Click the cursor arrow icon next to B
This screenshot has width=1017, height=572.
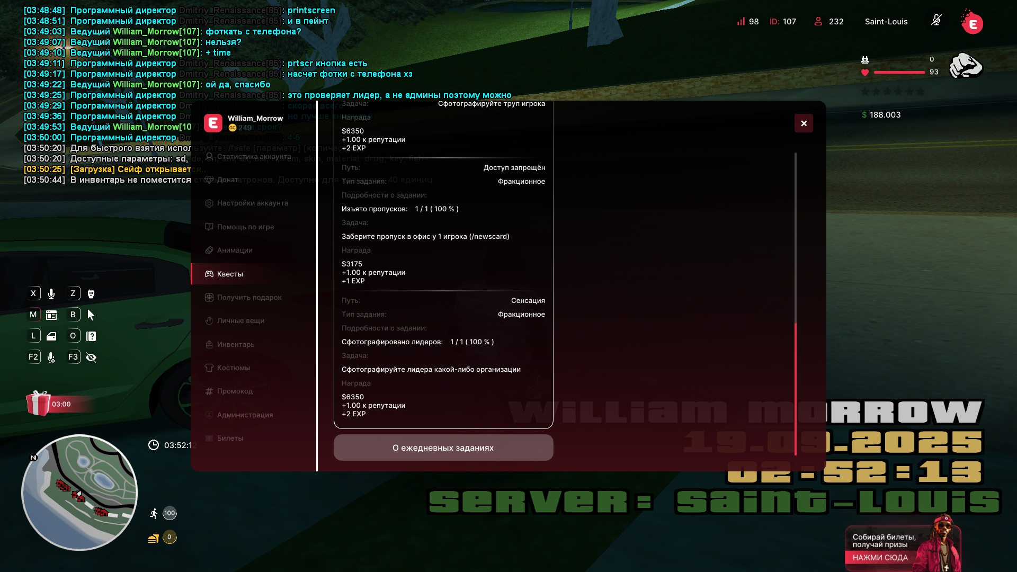click(x=91, y=315)
